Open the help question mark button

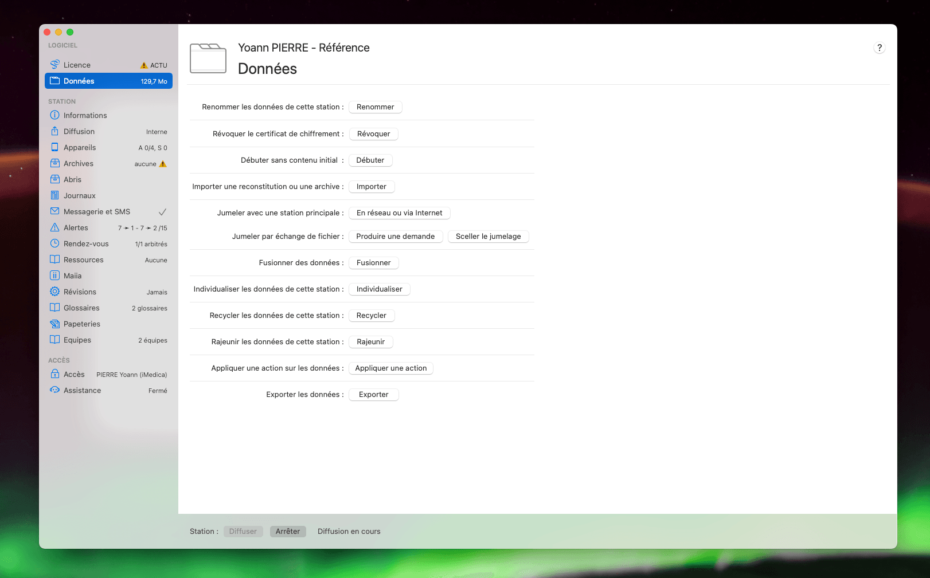point(879,48)
